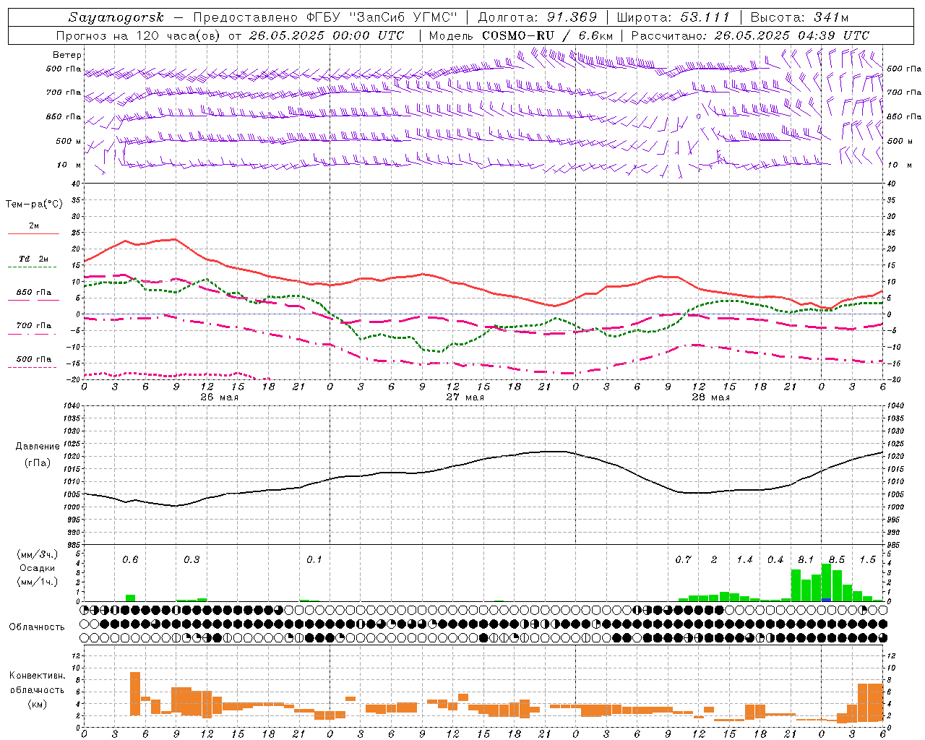This screenshot has height=740, width=925.
Task: Click the small blue segment in precipitation bars
Action: tap(826, 600)
